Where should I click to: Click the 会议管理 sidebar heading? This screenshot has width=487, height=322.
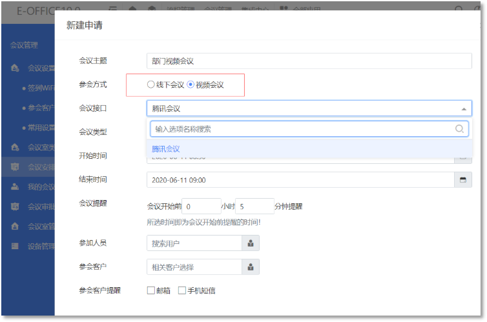pos(24,45)
